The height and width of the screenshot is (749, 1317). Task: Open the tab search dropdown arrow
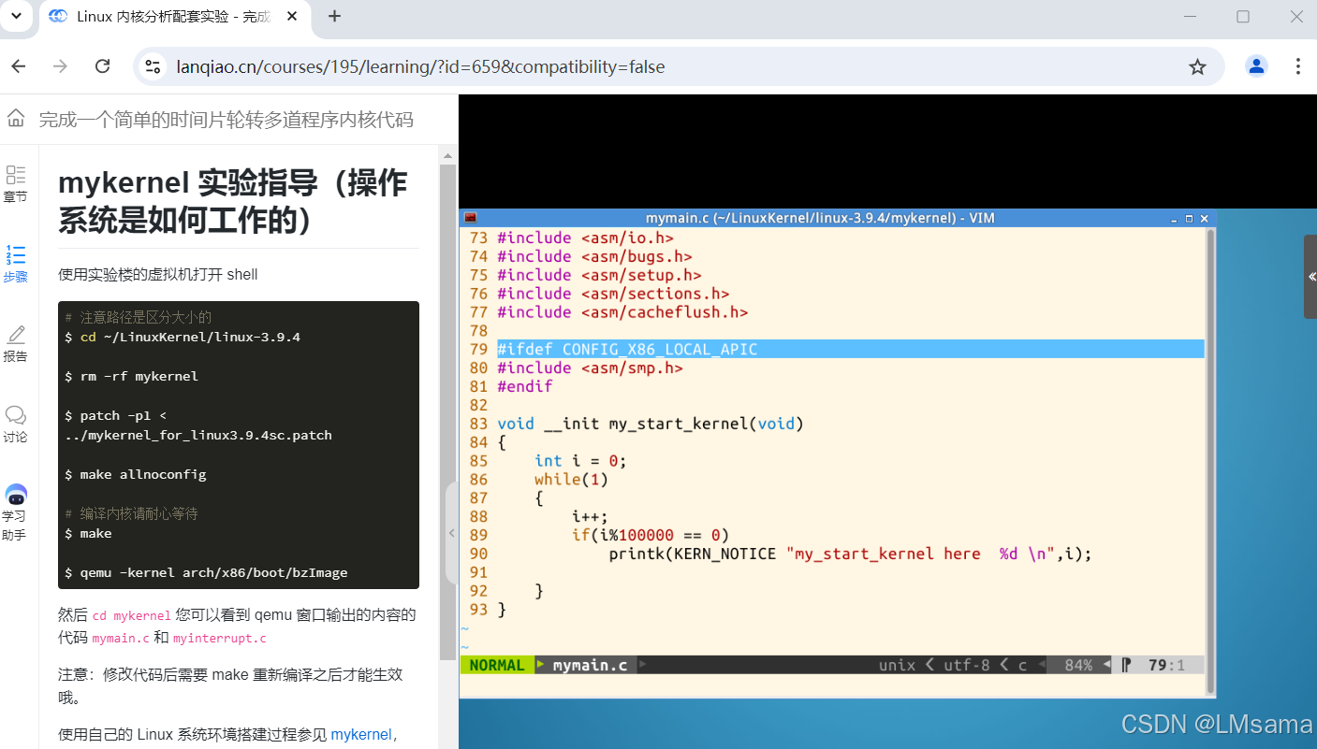click(16, 16)
